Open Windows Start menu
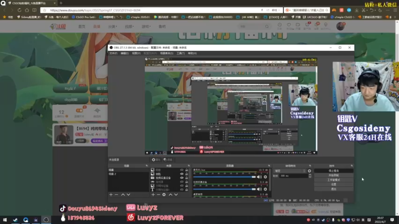 point(5,220)
